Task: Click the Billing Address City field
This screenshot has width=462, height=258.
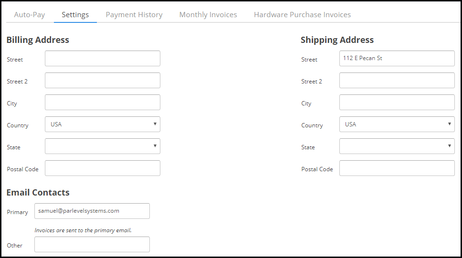Action: click(102, 103)
